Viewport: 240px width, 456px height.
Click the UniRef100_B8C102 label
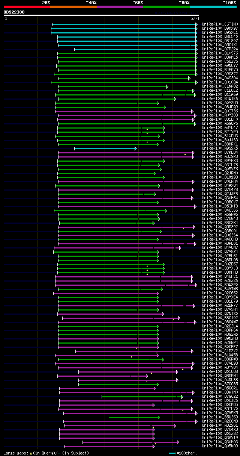click(x=220, y=318)
